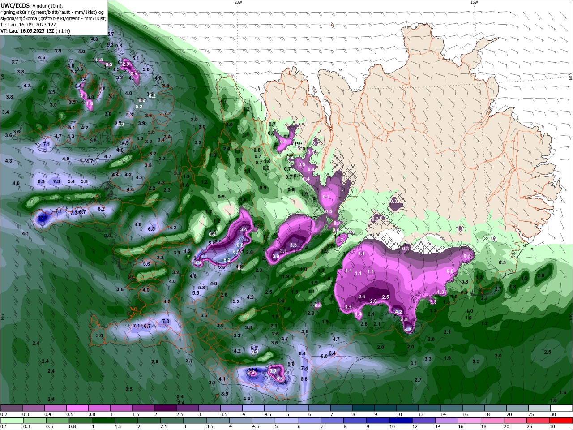Select the dark purple 2 snow legend swatch
Viewport: 573px width, 430px height.
[165, 408]
